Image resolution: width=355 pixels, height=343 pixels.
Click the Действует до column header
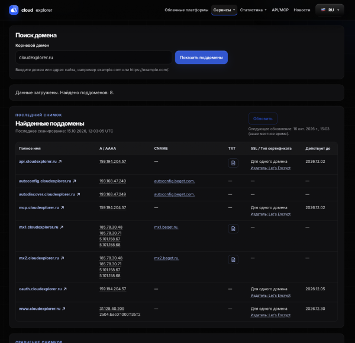[x=318, y=149]
